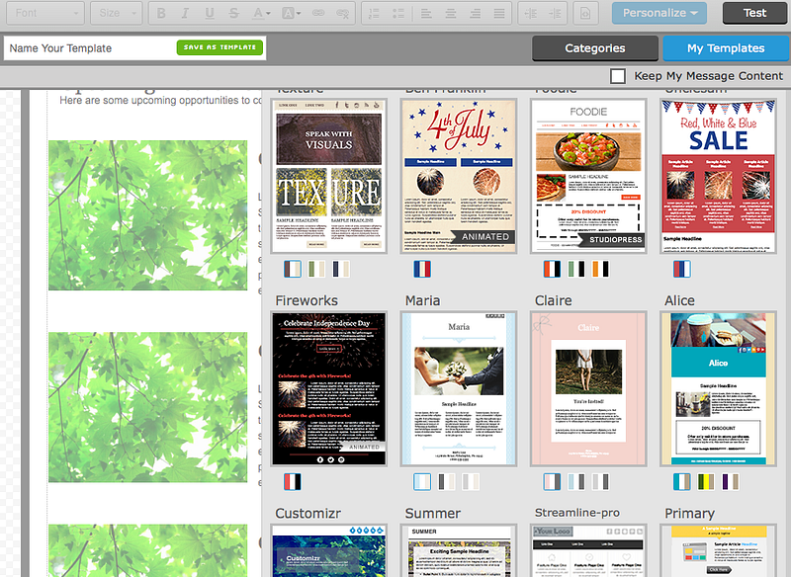
Task: Align text left
Action: pyautogui.click(x=426, y=13)
